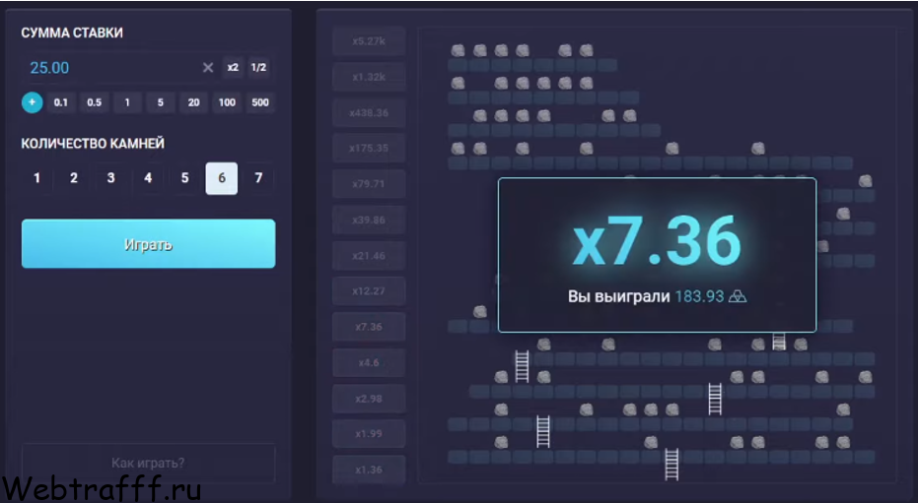Screen dimensions: 918x503
Task: Click the x438.36 multiplier label
Action: coord(369,113)
